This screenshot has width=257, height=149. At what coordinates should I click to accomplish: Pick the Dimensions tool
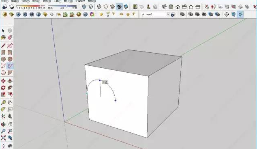(10, 103)
